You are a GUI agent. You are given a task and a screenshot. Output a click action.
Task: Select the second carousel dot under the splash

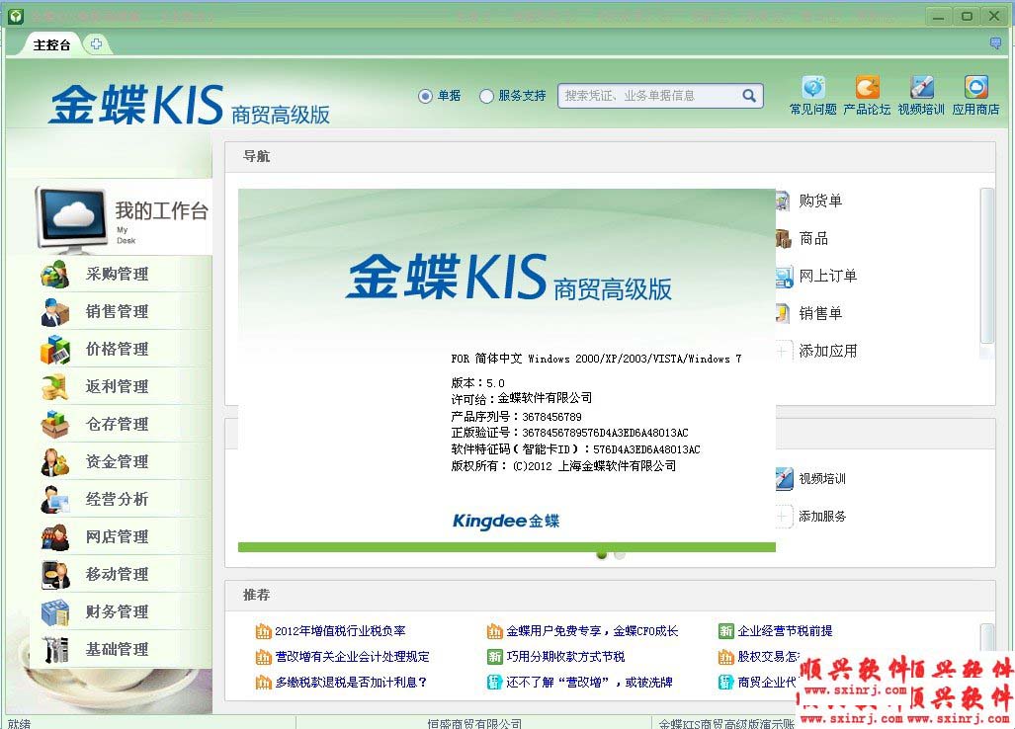[620, 555]
